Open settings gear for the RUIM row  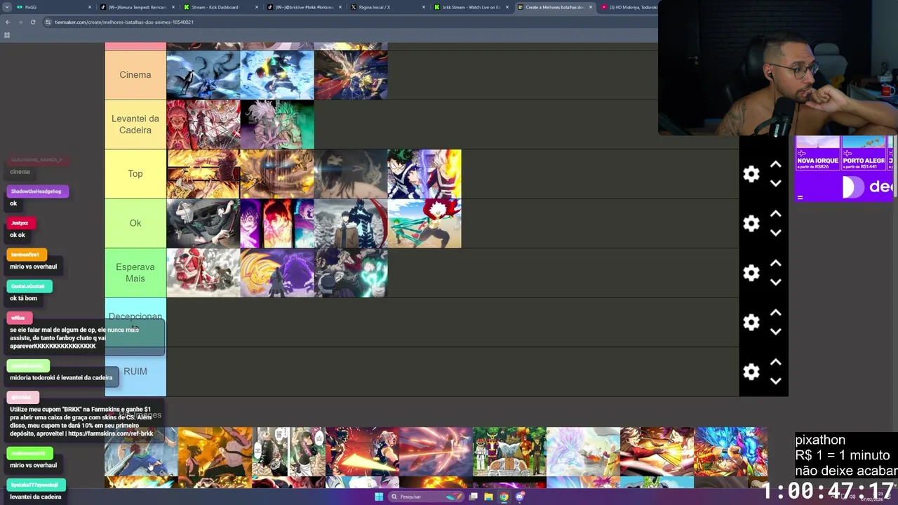pyautogui.click(x=751, y=372)
